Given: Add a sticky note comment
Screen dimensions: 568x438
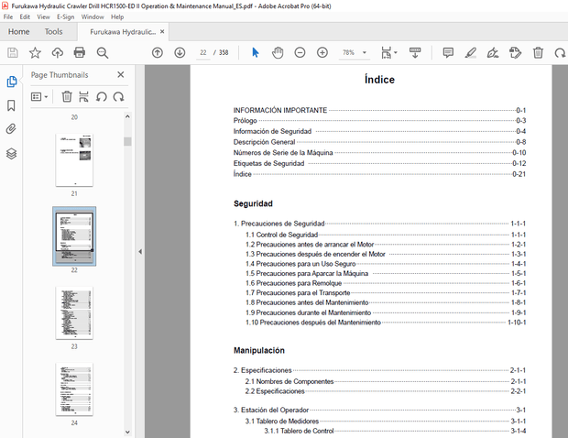Looking at the screenshot, I should pyautogui.click(x=448, y=53).
